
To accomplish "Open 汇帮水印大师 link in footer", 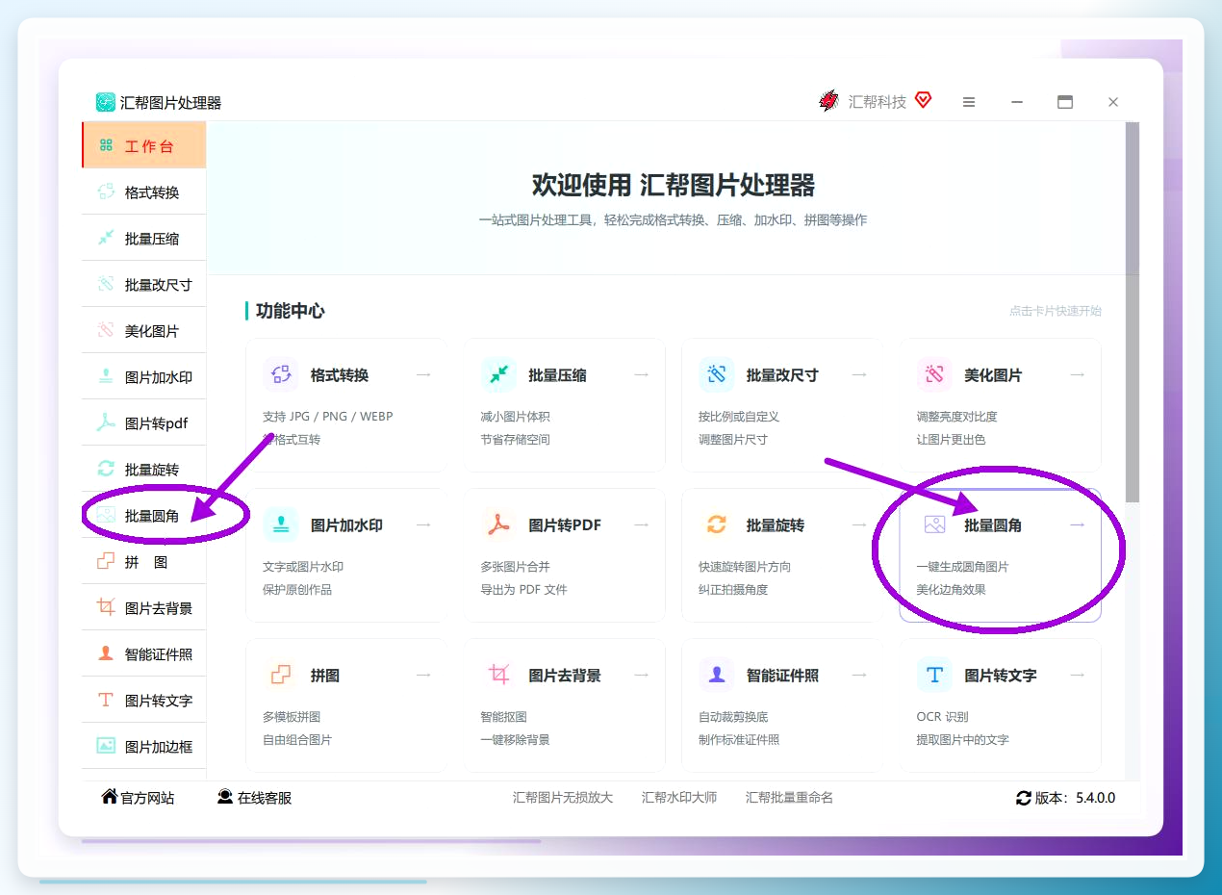I will coord(679,798).
